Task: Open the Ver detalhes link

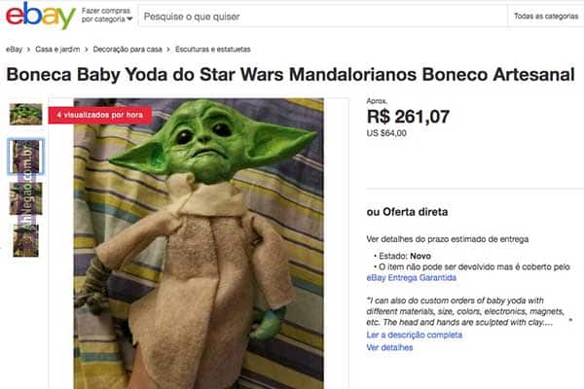Action: (389, 347)
